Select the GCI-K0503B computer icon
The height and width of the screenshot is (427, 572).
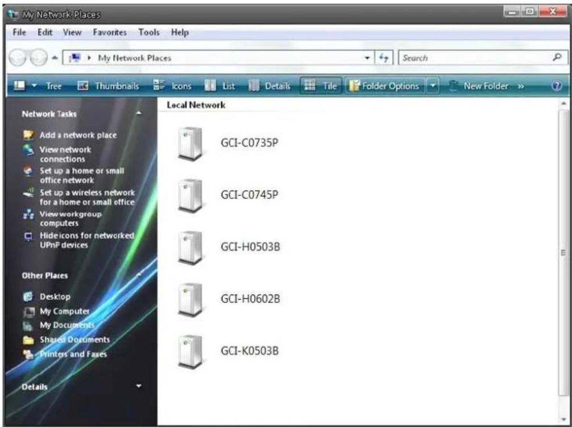tap(190, 352)
